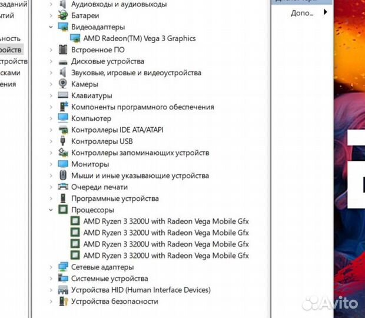Screen dimensions: 365x318
Task: Select the second AMD Ryzen 3 3200U entry
Action: [166, 233]
